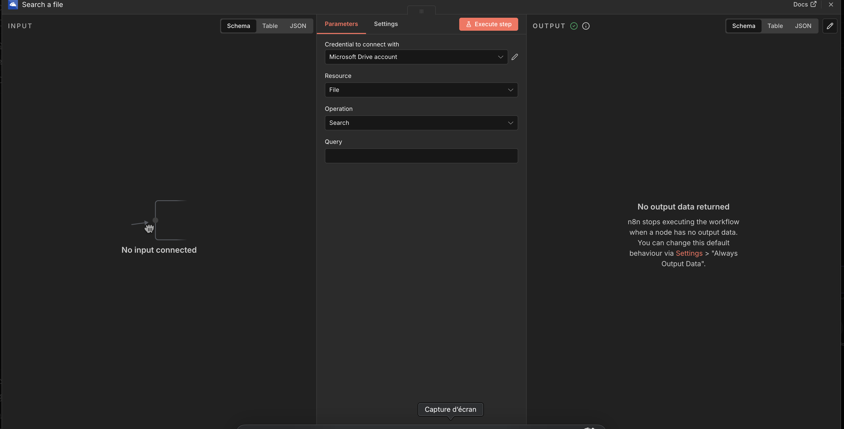Click the green output success checkmark
The height and width of the screenshot is (429, 844).
coord(574,26)
